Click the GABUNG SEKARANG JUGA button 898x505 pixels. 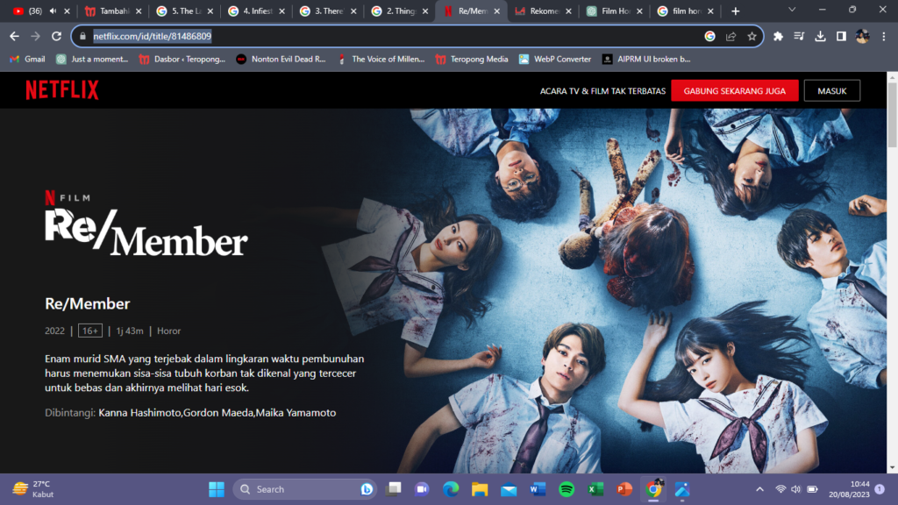734,90
